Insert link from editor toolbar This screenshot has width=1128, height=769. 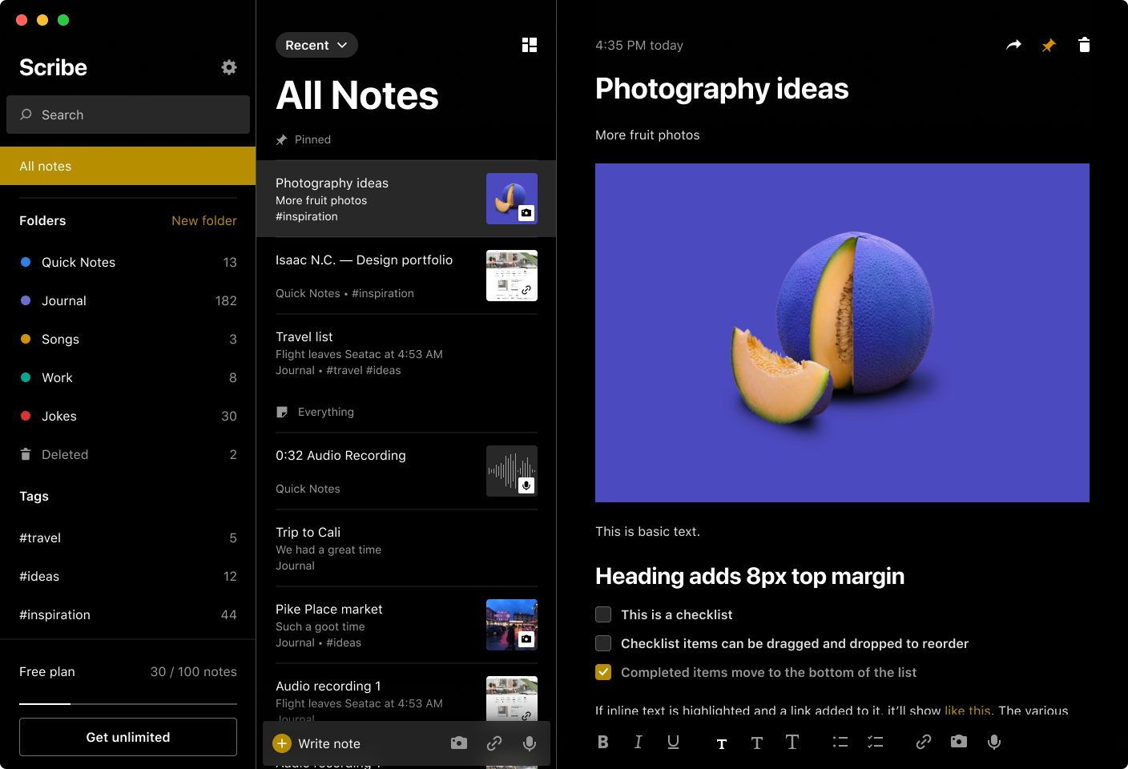point(924,742)
